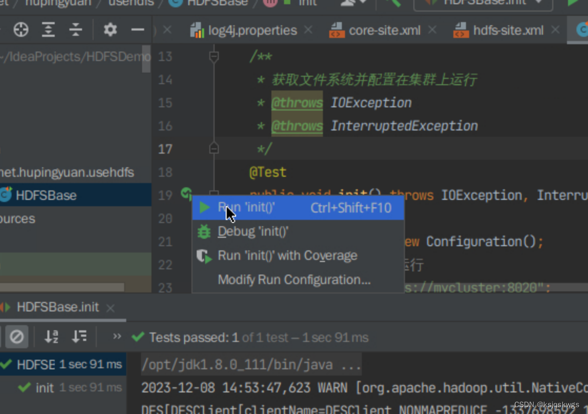The height and width of the screenshot is (414, 588).
Task: Click the Expand All icon in Project toolbar
Action: 48,29
